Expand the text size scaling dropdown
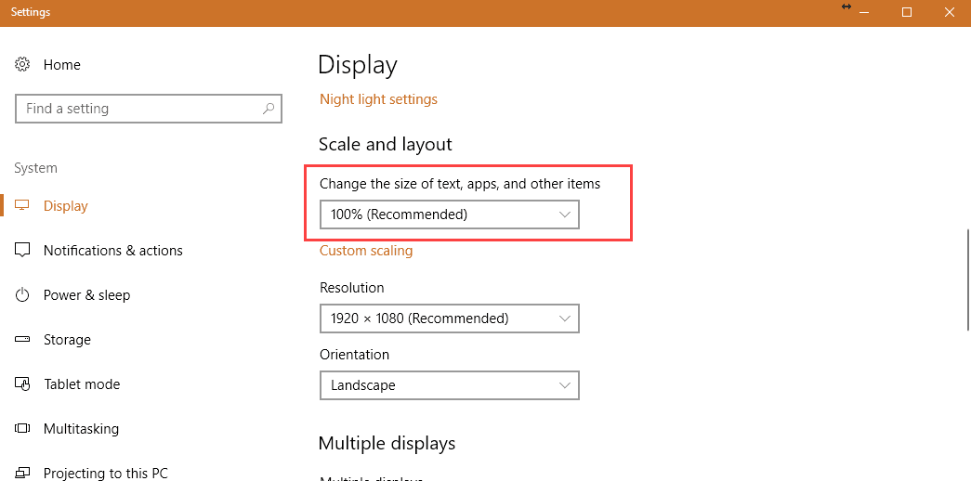 [450, 214]
